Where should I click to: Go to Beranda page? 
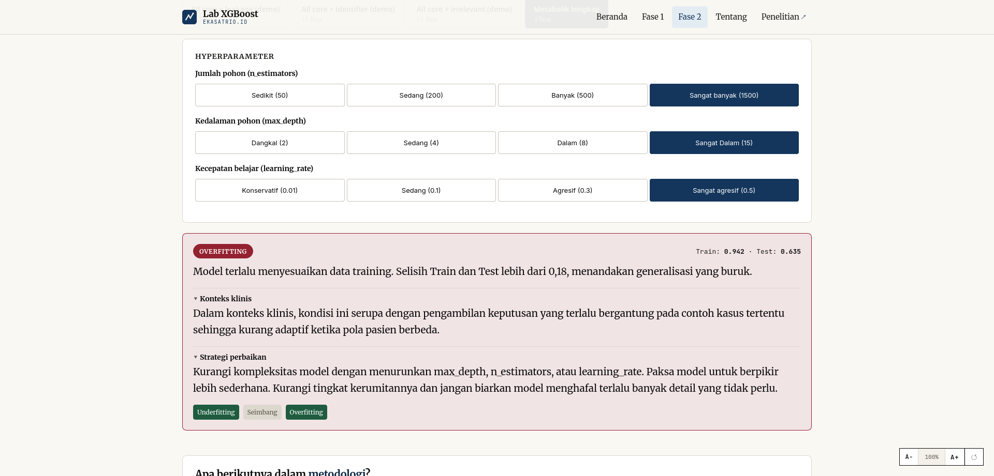pyautogui.click(x=611, y=17)
